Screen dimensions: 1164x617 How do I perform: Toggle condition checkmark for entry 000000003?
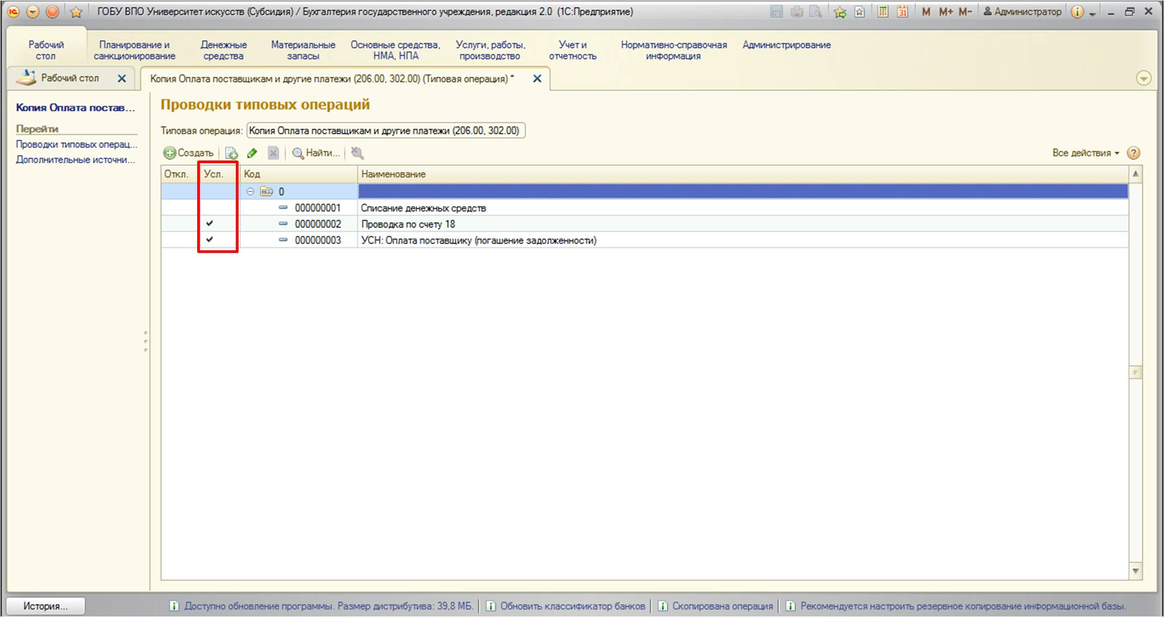[x=210, y=240]
